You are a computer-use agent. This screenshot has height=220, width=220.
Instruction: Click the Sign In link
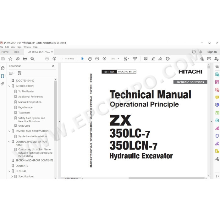tap(212, 52)
